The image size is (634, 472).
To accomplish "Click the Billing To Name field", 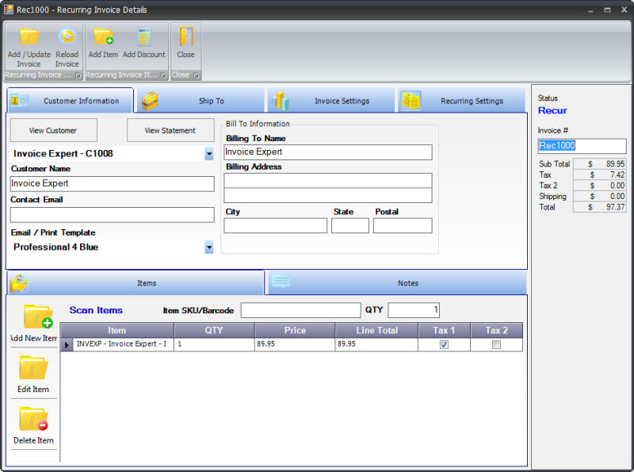I will click(x=328, y=152).
